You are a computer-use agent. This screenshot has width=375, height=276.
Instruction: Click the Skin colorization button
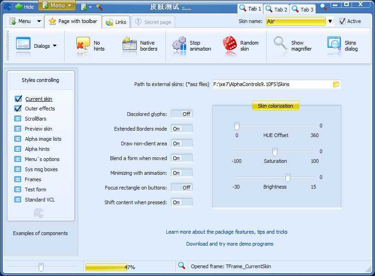(x=275, y=106)
